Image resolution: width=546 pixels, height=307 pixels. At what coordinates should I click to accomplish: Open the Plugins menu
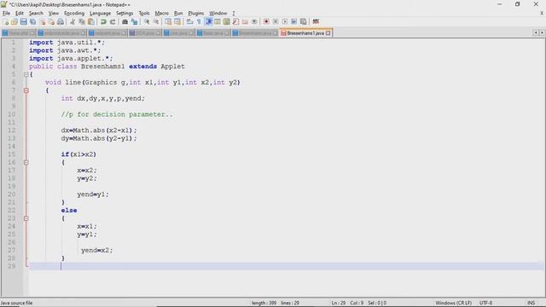click(x=195, y=14)
